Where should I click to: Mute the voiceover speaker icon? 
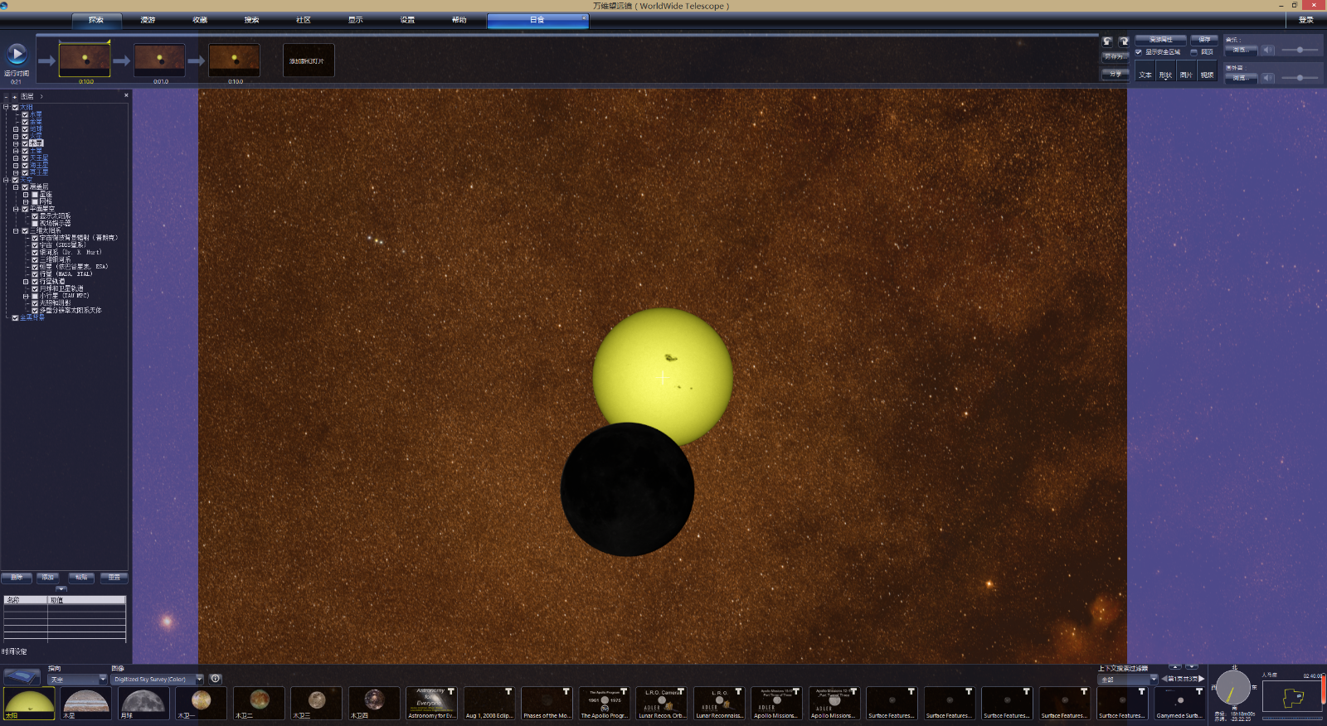tap(1267, 78)
